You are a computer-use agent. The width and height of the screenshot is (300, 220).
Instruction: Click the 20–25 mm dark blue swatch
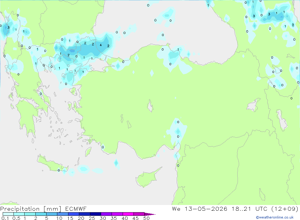pyautogui.click(x=84, y=214)
